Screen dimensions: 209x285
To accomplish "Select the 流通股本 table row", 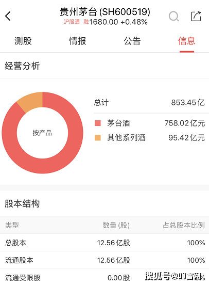I will tap(104, 260).
